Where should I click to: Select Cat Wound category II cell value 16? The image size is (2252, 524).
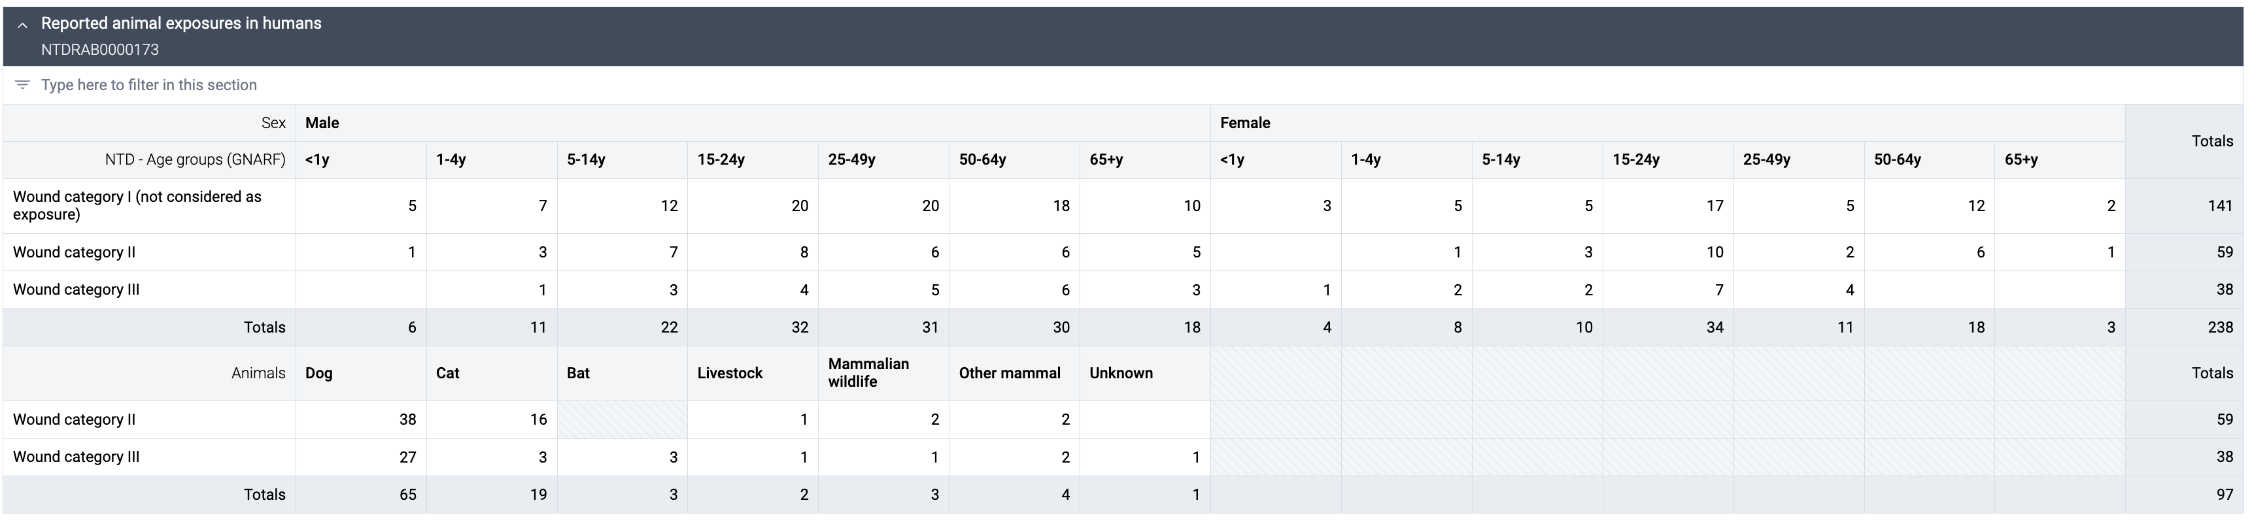pos(492,420)
